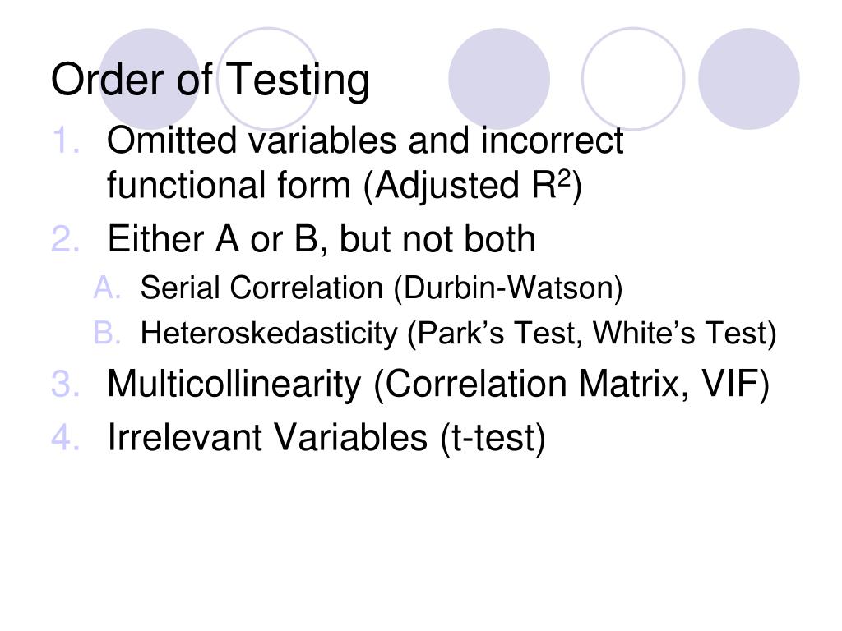Select 'Irrelevant Variables (t-test)' line

(x=326, y=438)
